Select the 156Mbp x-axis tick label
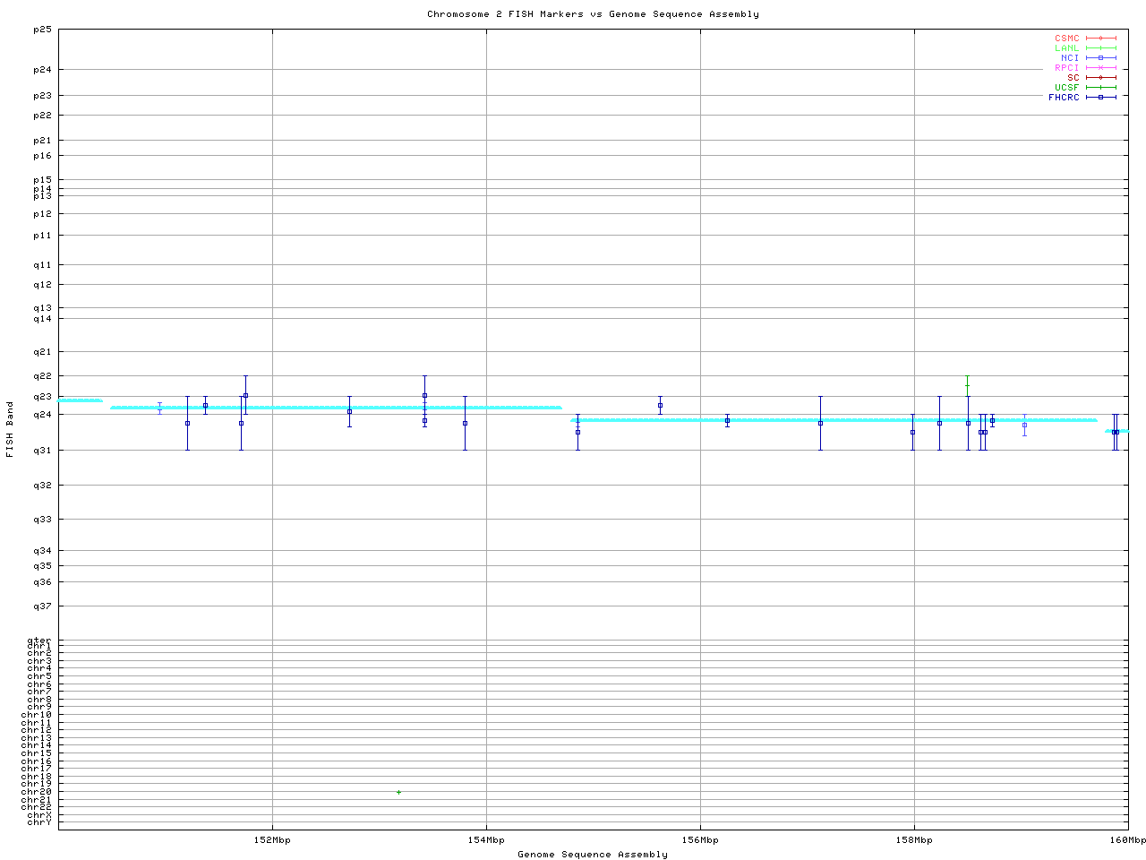Screen dimensions: 1146x860 [x=700, y=840]
